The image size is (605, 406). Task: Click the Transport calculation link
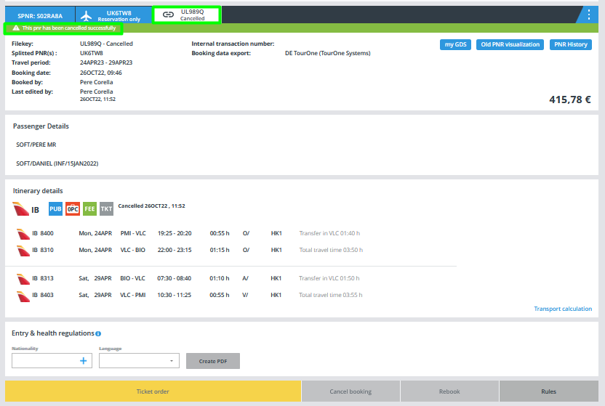coord(563,309)
